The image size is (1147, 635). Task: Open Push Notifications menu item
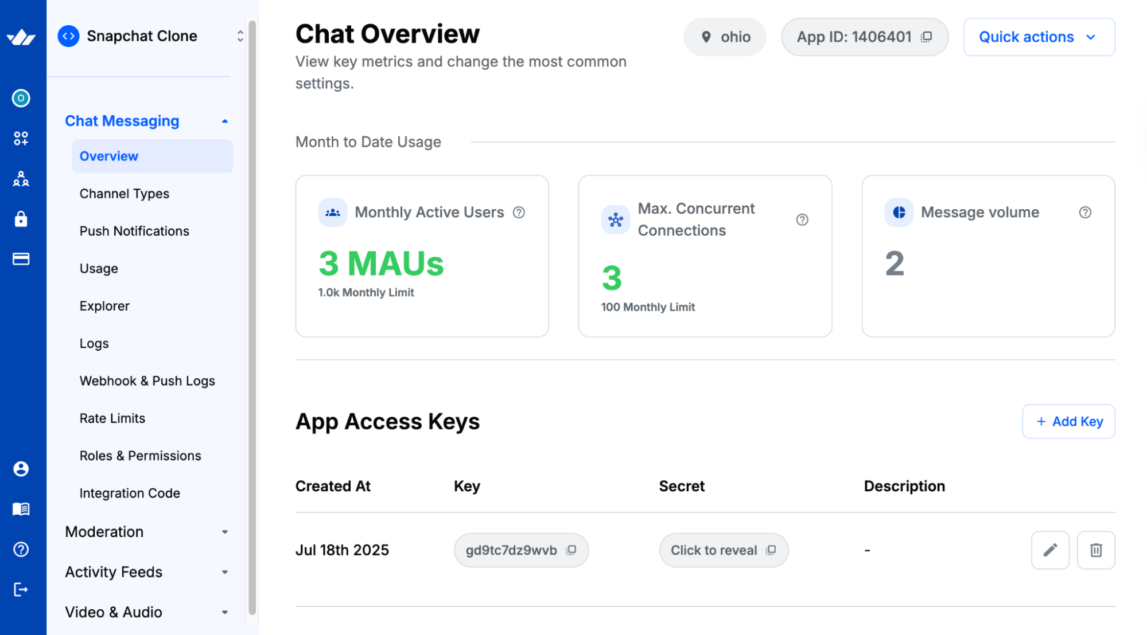pyautogui.click(x=134, y=231)
